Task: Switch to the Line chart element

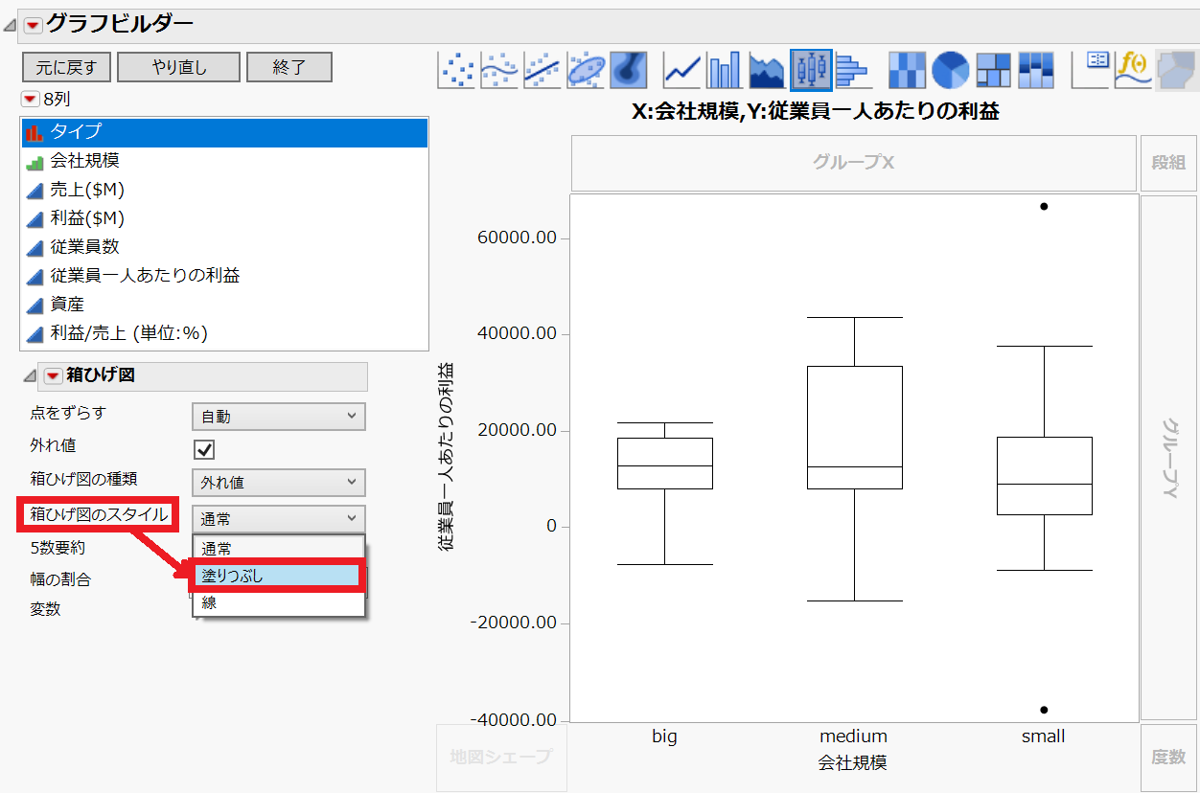Action: 681,69
